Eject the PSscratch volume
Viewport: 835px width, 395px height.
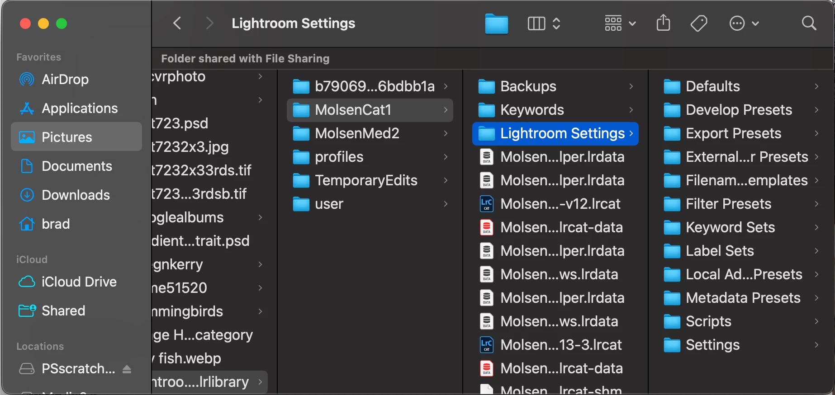[127, 369]
